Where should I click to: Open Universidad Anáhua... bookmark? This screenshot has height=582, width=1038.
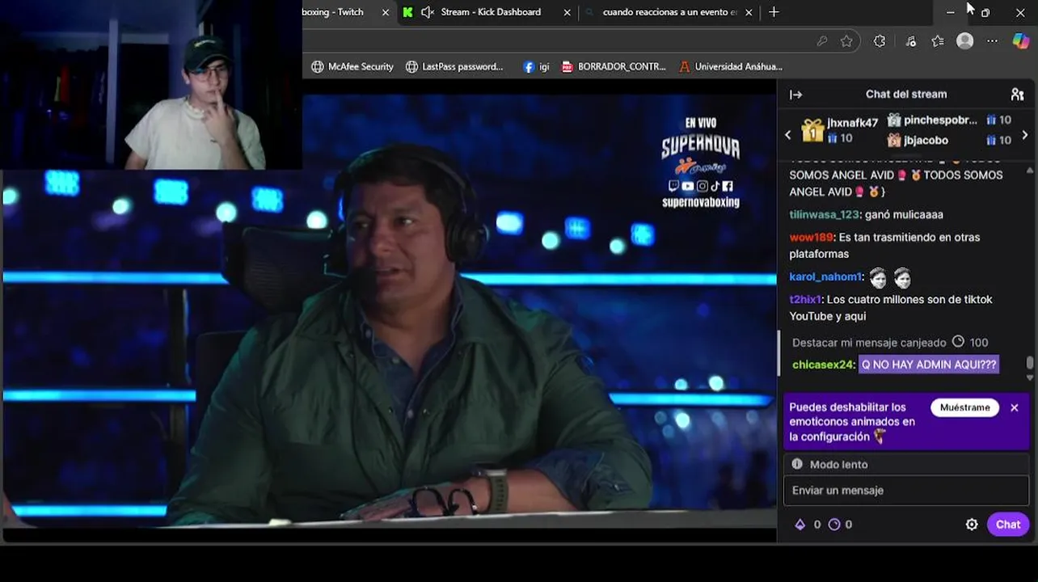coord(731,66)
